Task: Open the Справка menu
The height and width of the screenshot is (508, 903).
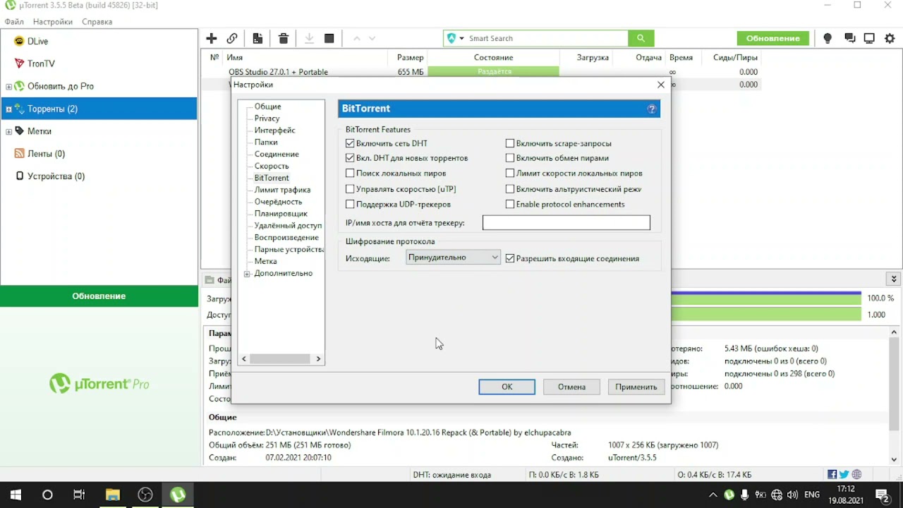Action: (97, 22)
